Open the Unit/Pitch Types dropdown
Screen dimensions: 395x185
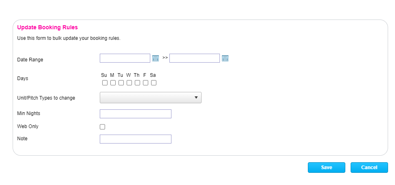(151, 98)
